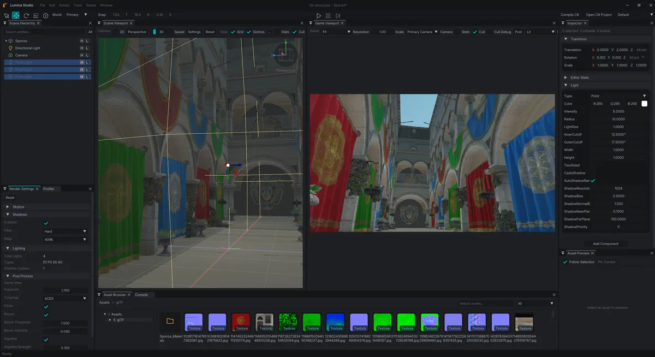Activate the rotate tool in toolbar
This screenshot has height=357, width=655.
26,15
